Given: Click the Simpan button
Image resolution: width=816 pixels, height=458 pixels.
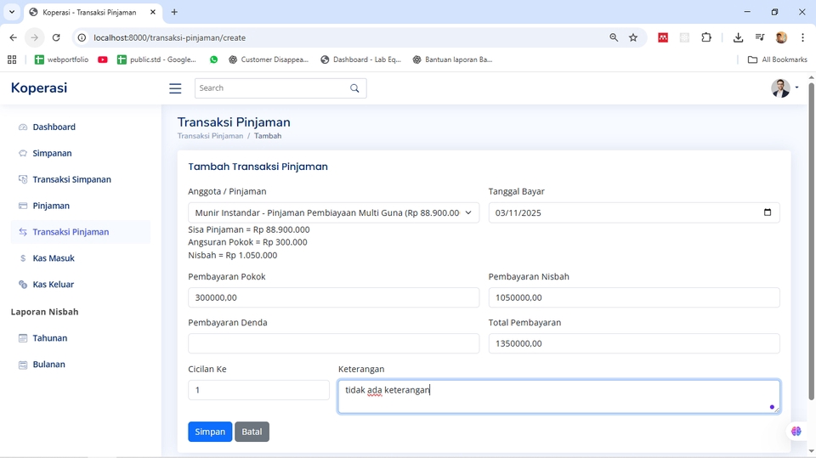Looking at the screenshot, I should (x=210, y=432).
